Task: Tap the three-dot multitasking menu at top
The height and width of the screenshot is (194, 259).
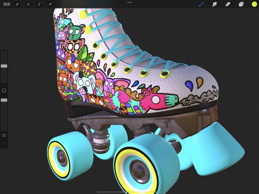Action: click(x=129, y=2)
